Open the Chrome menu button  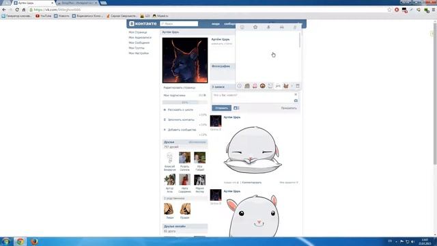[434, 10]
